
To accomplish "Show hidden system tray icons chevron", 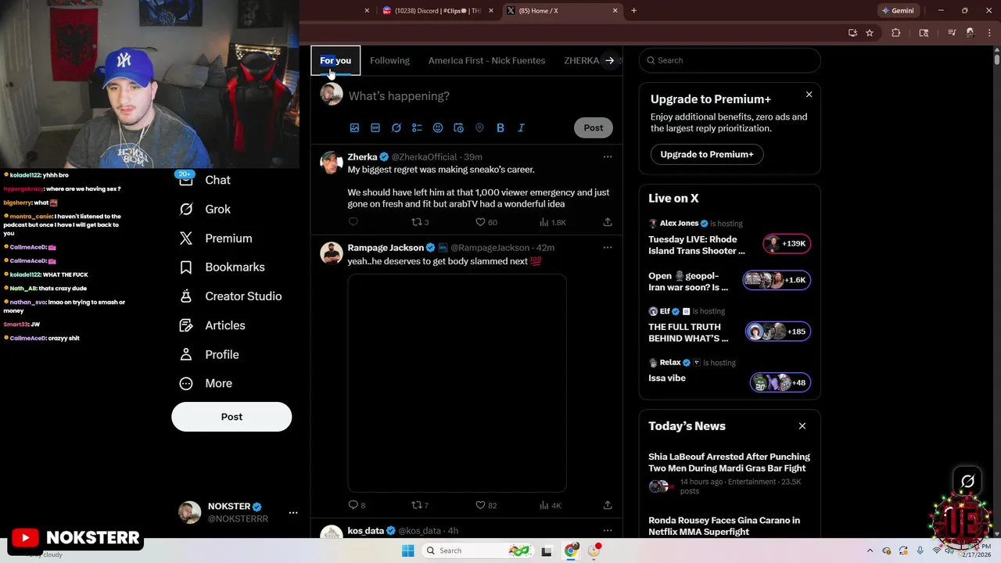I will [870, 550].
